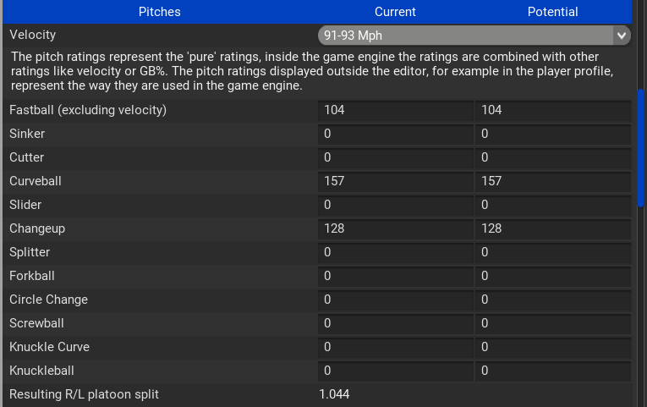Click the Changeup potential rating field

click(x=553, y=228)
